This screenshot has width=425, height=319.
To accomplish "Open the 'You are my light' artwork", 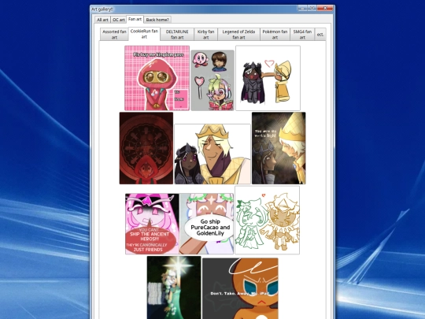I will [x=279, y=148].
